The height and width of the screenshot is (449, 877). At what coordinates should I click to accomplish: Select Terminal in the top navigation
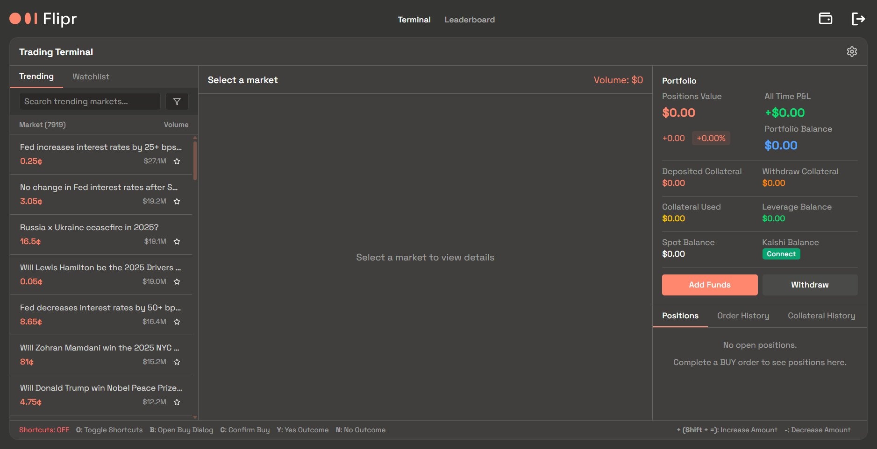(x=414, y=20)
